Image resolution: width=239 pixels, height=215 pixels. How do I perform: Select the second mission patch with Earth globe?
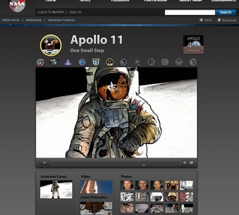point(54,62)
